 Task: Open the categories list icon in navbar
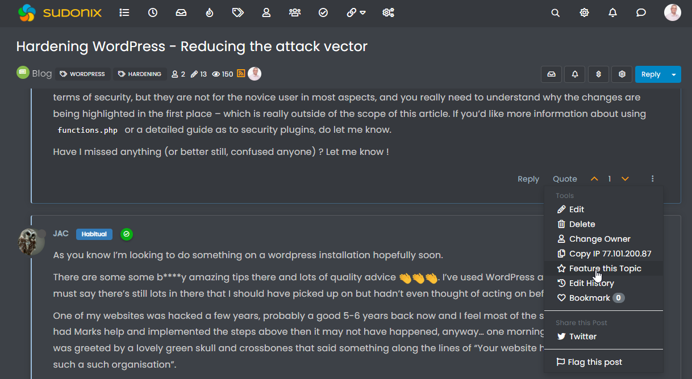(x=124, y=12)
